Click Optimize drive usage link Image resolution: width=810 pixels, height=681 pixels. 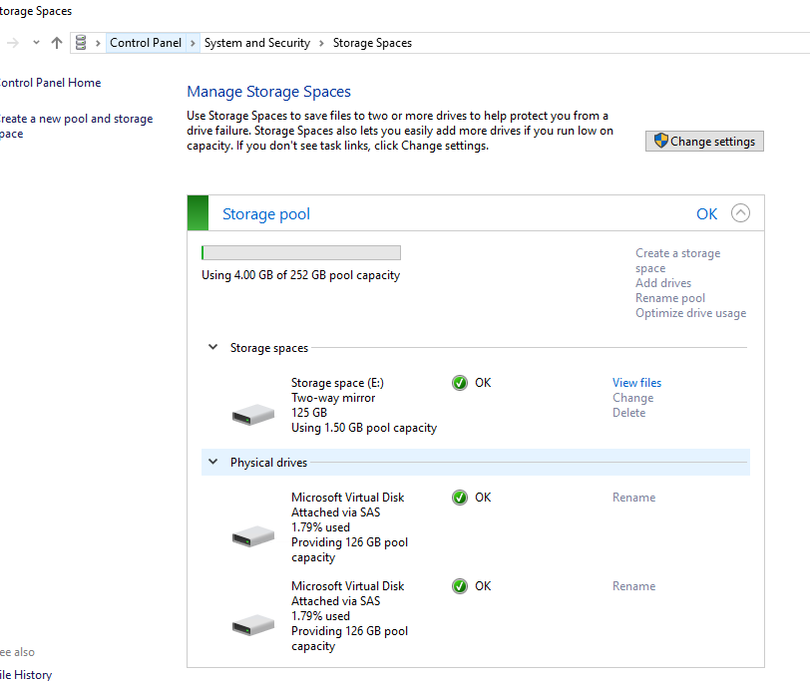point(690,313)
